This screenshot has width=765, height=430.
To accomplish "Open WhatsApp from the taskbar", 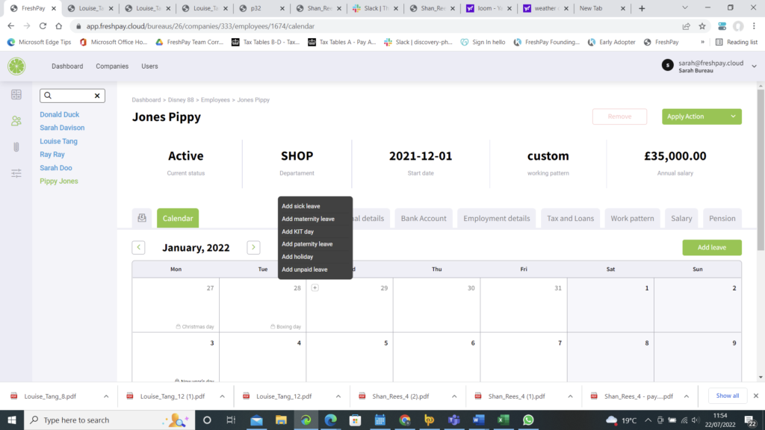I will click(528, 420).
